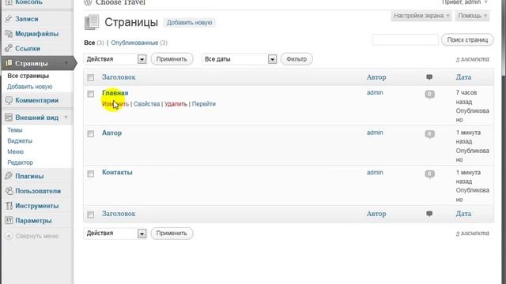Click the Записи pushpin icon
This screenshot has width=506, height=284.
pos(9,19)
